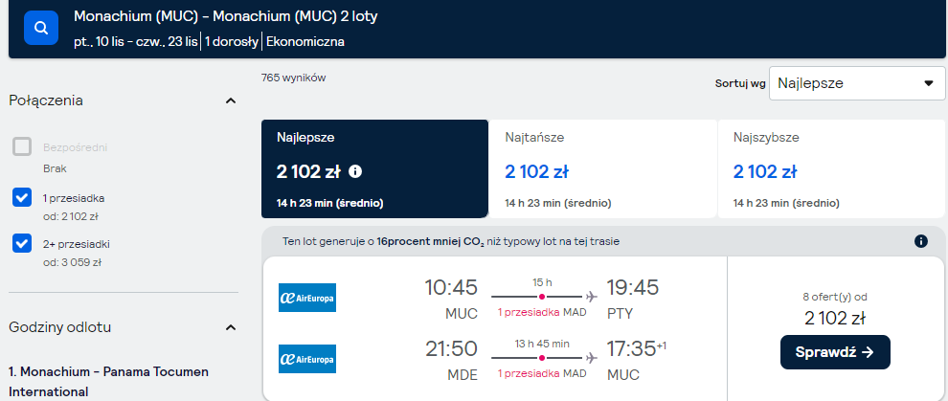This screenshot has height=401, width=948.
Task: Switch to the Najszybsze tab
Action: point(831,169)
